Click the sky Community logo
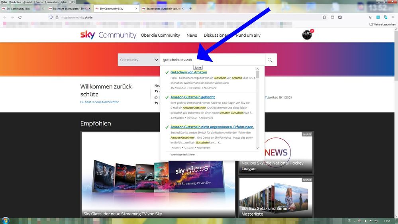Screen dimensions: 398x224 (x=108, y=35)
